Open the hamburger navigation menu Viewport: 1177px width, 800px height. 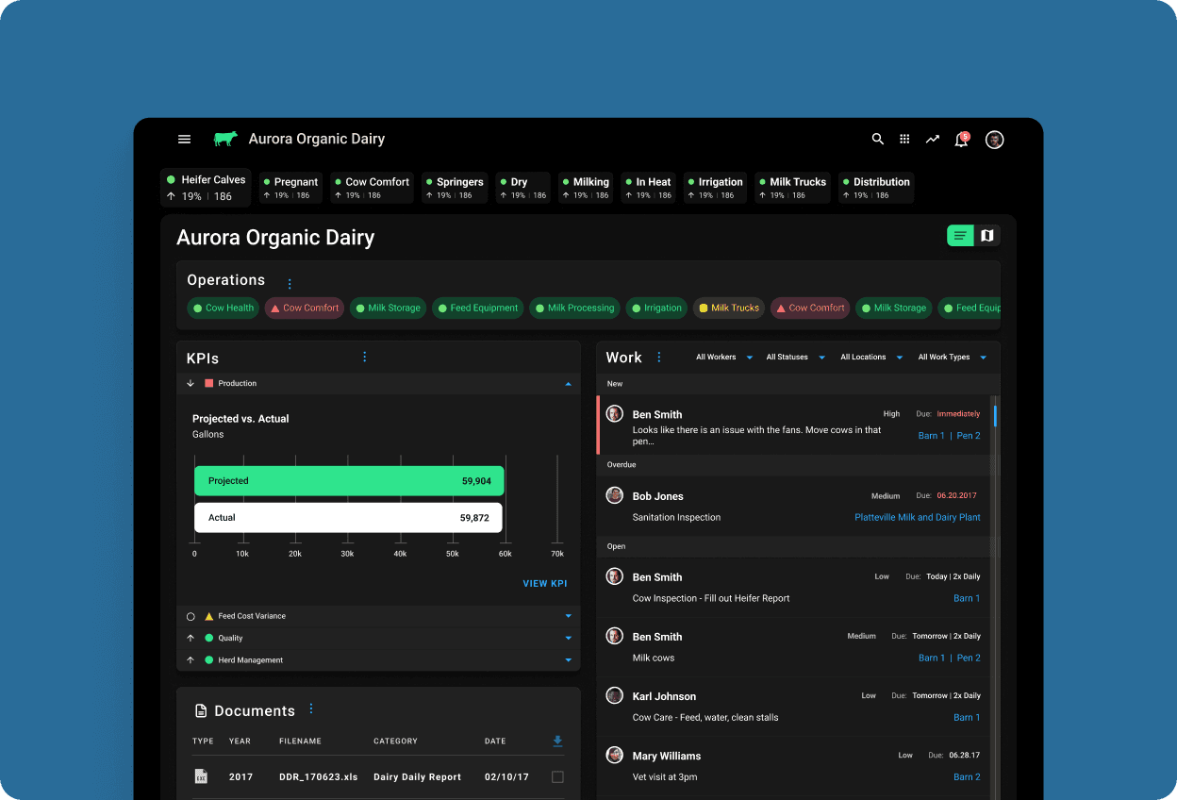coord(185,139)
